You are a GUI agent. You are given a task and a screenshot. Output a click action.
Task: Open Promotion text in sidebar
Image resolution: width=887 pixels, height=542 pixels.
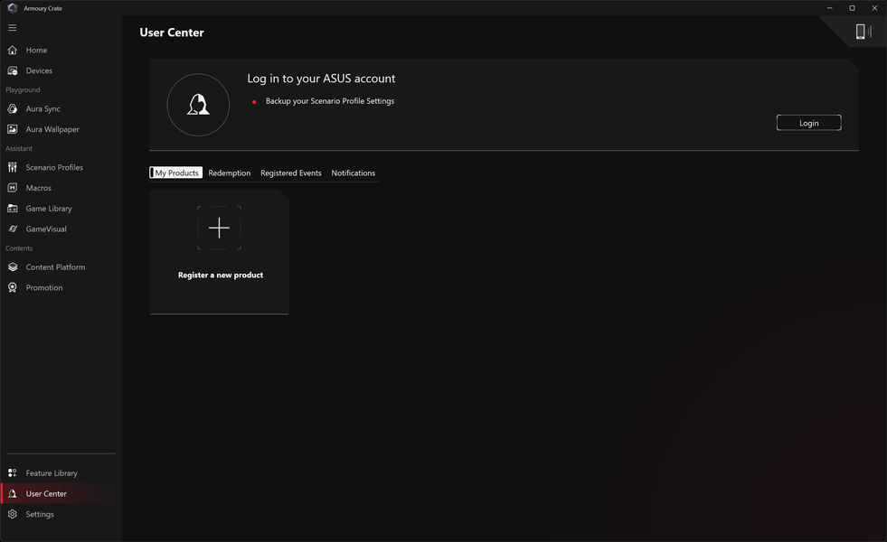(44, 287)
